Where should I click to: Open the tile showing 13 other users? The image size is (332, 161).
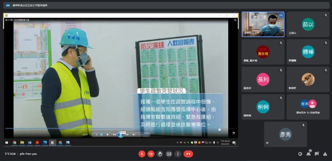pyautogui.click(x=308, y=107)
